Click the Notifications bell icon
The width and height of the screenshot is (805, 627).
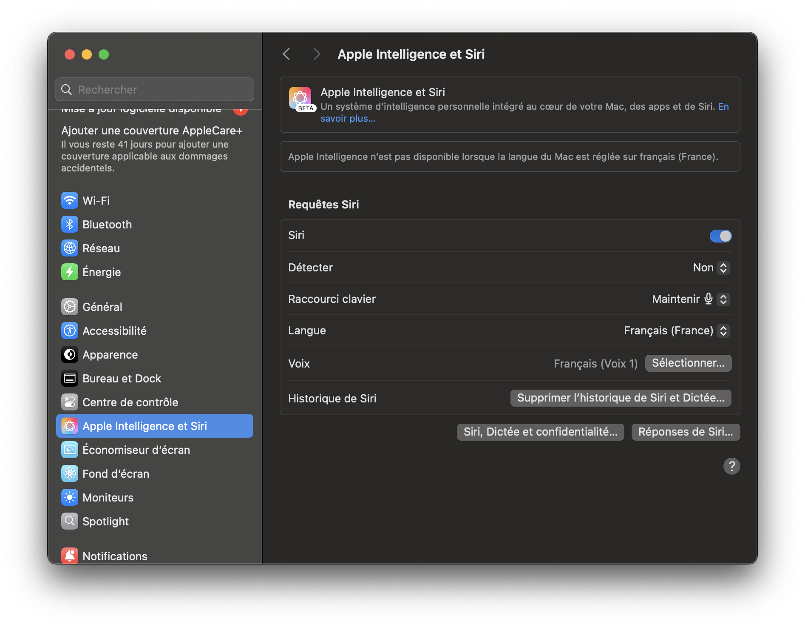click(x=70, y=556)
